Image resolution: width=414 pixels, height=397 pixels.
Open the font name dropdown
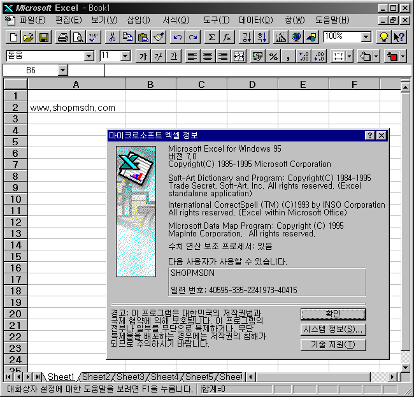[89, 56]
